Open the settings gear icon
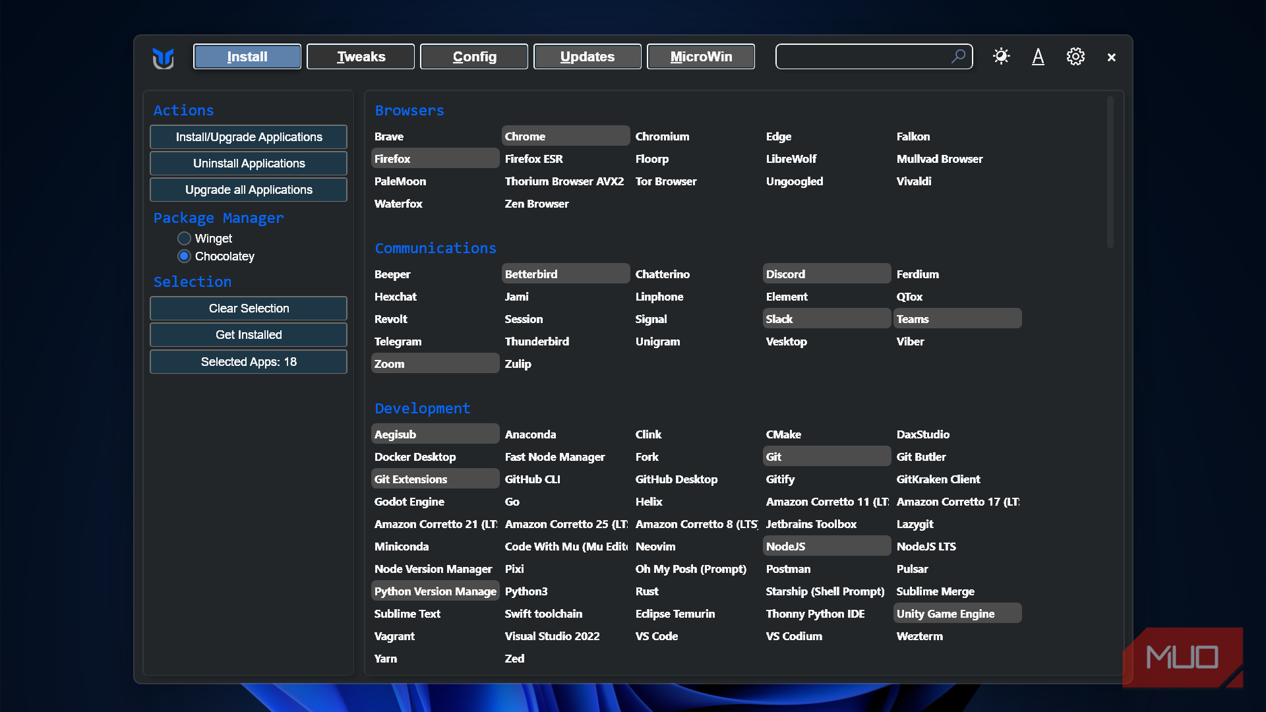Image resolution: width=1266 pixels, height=712 pixels. click(1075, 57)
